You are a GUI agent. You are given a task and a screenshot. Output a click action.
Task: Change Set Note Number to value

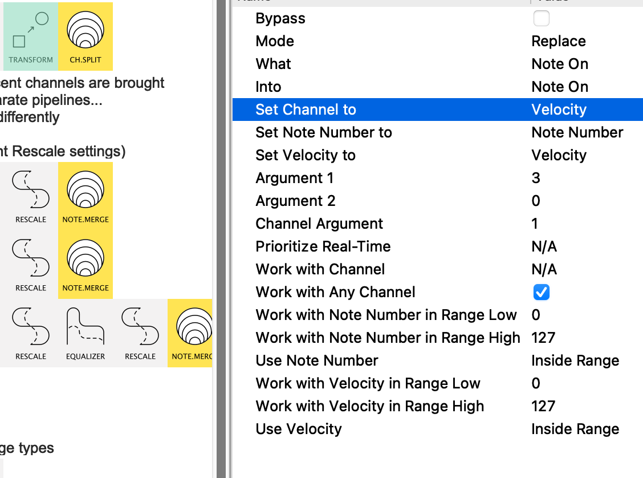[577, 132]
